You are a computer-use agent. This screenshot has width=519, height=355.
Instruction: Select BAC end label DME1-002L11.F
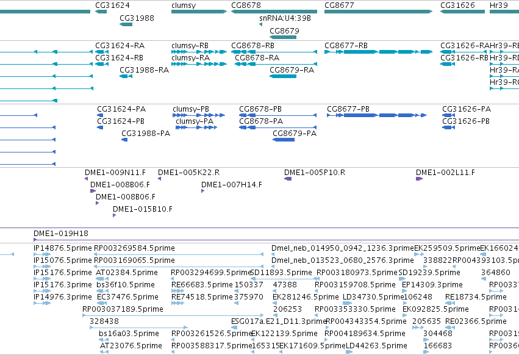[x=446, y=173]
